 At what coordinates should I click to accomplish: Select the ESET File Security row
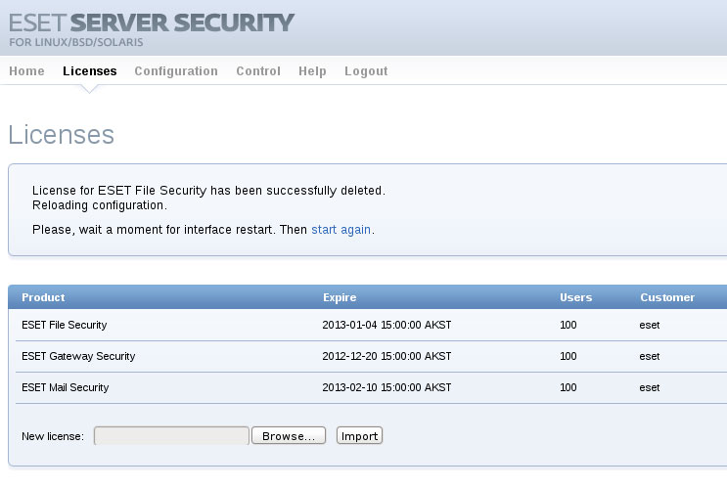[x=65, y=325]
